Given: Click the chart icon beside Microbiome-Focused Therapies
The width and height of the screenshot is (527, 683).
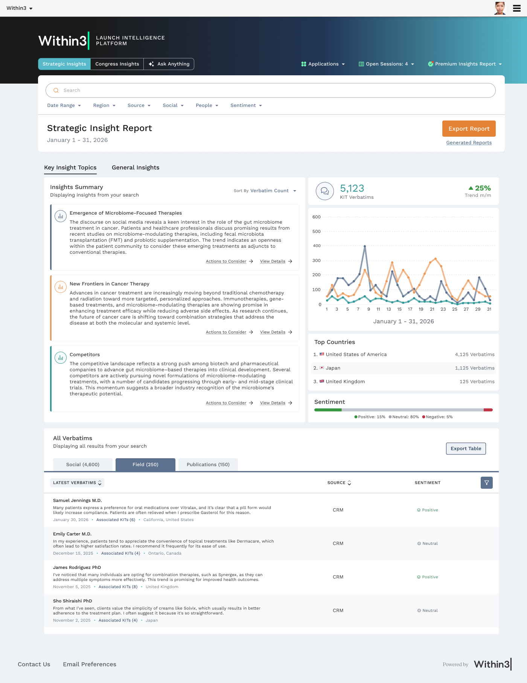Looking at the screenshot, I should tap(61, 216).
